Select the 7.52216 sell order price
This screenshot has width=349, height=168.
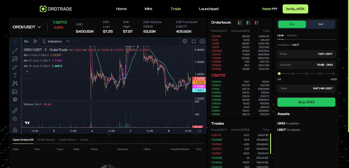(x=216, y=36)
